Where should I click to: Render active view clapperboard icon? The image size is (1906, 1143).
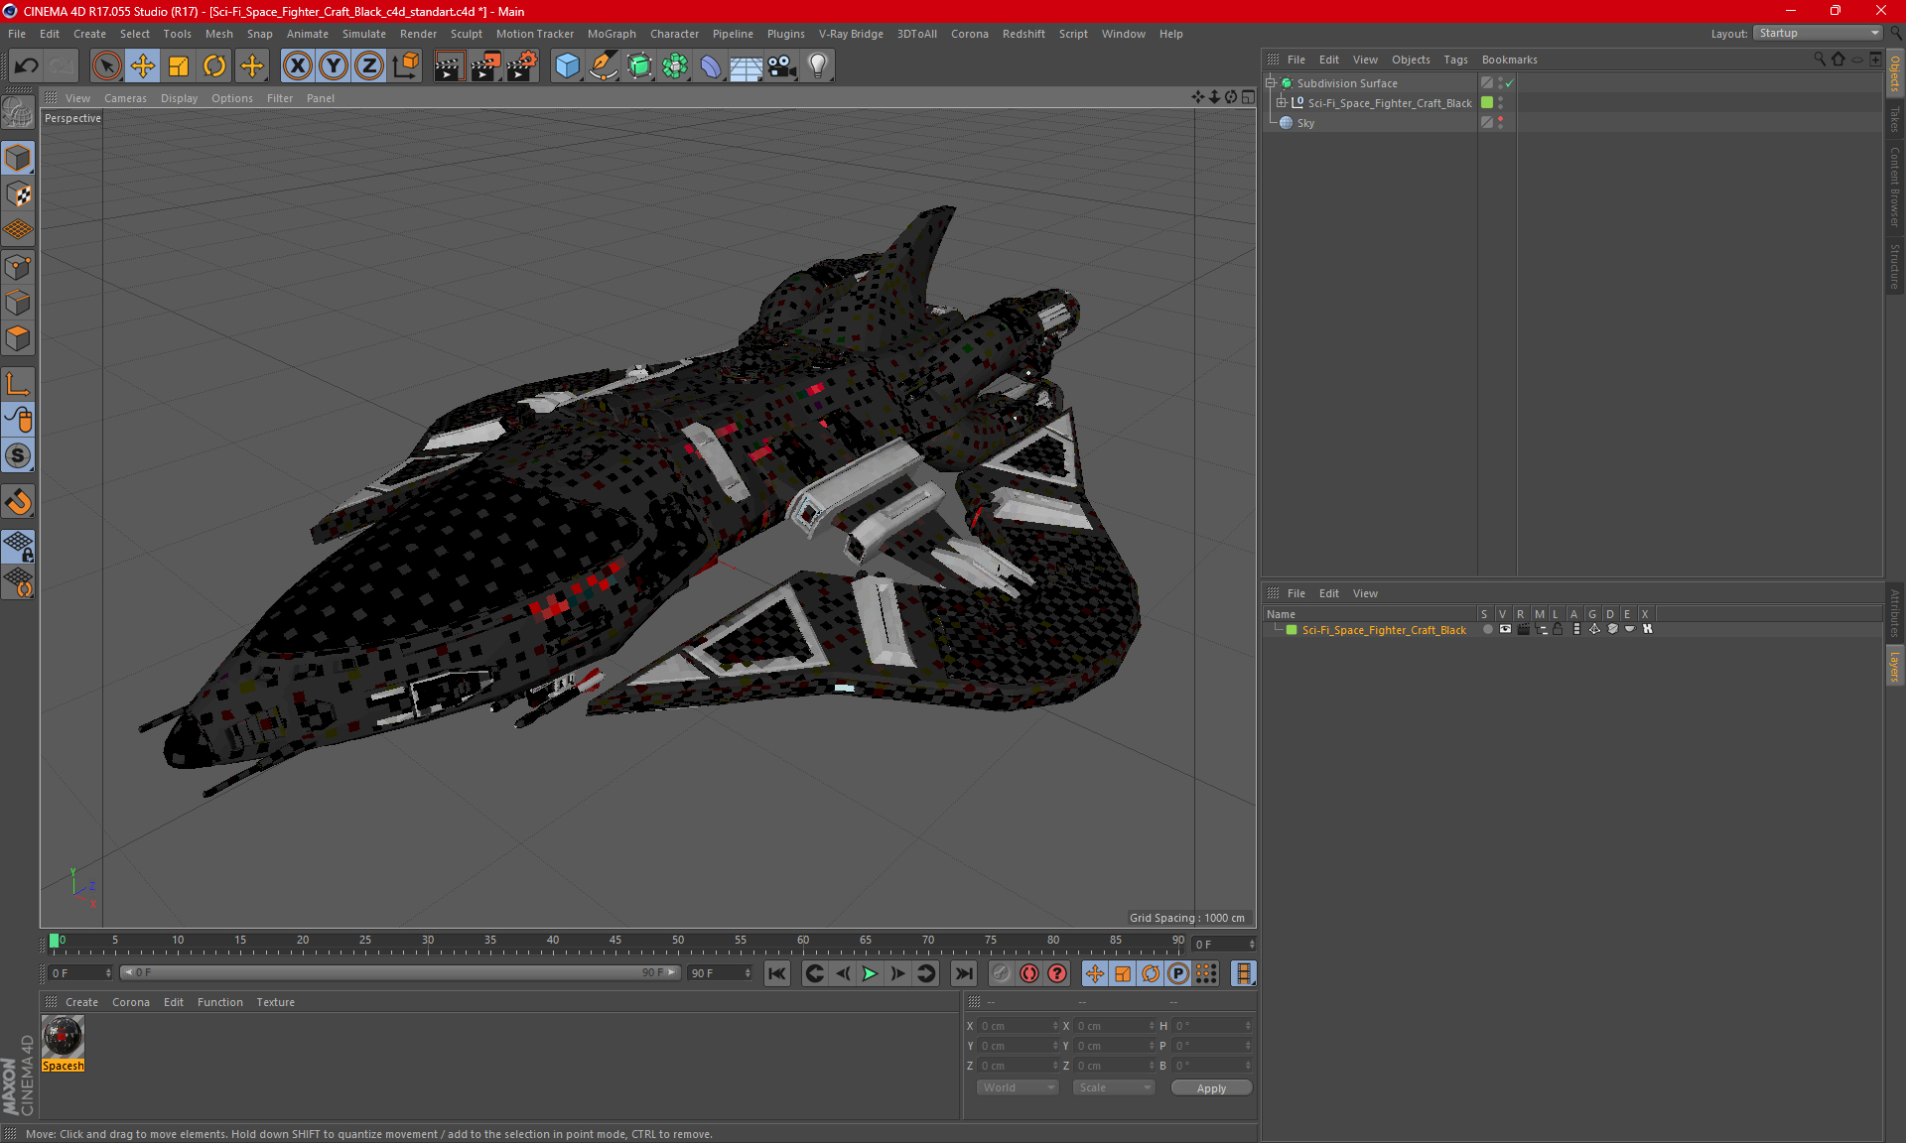[x=449, y=66]
